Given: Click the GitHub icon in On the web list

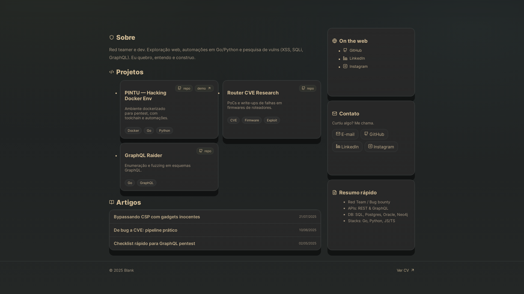Looking at the screenshot, I should tap(345, 50).
